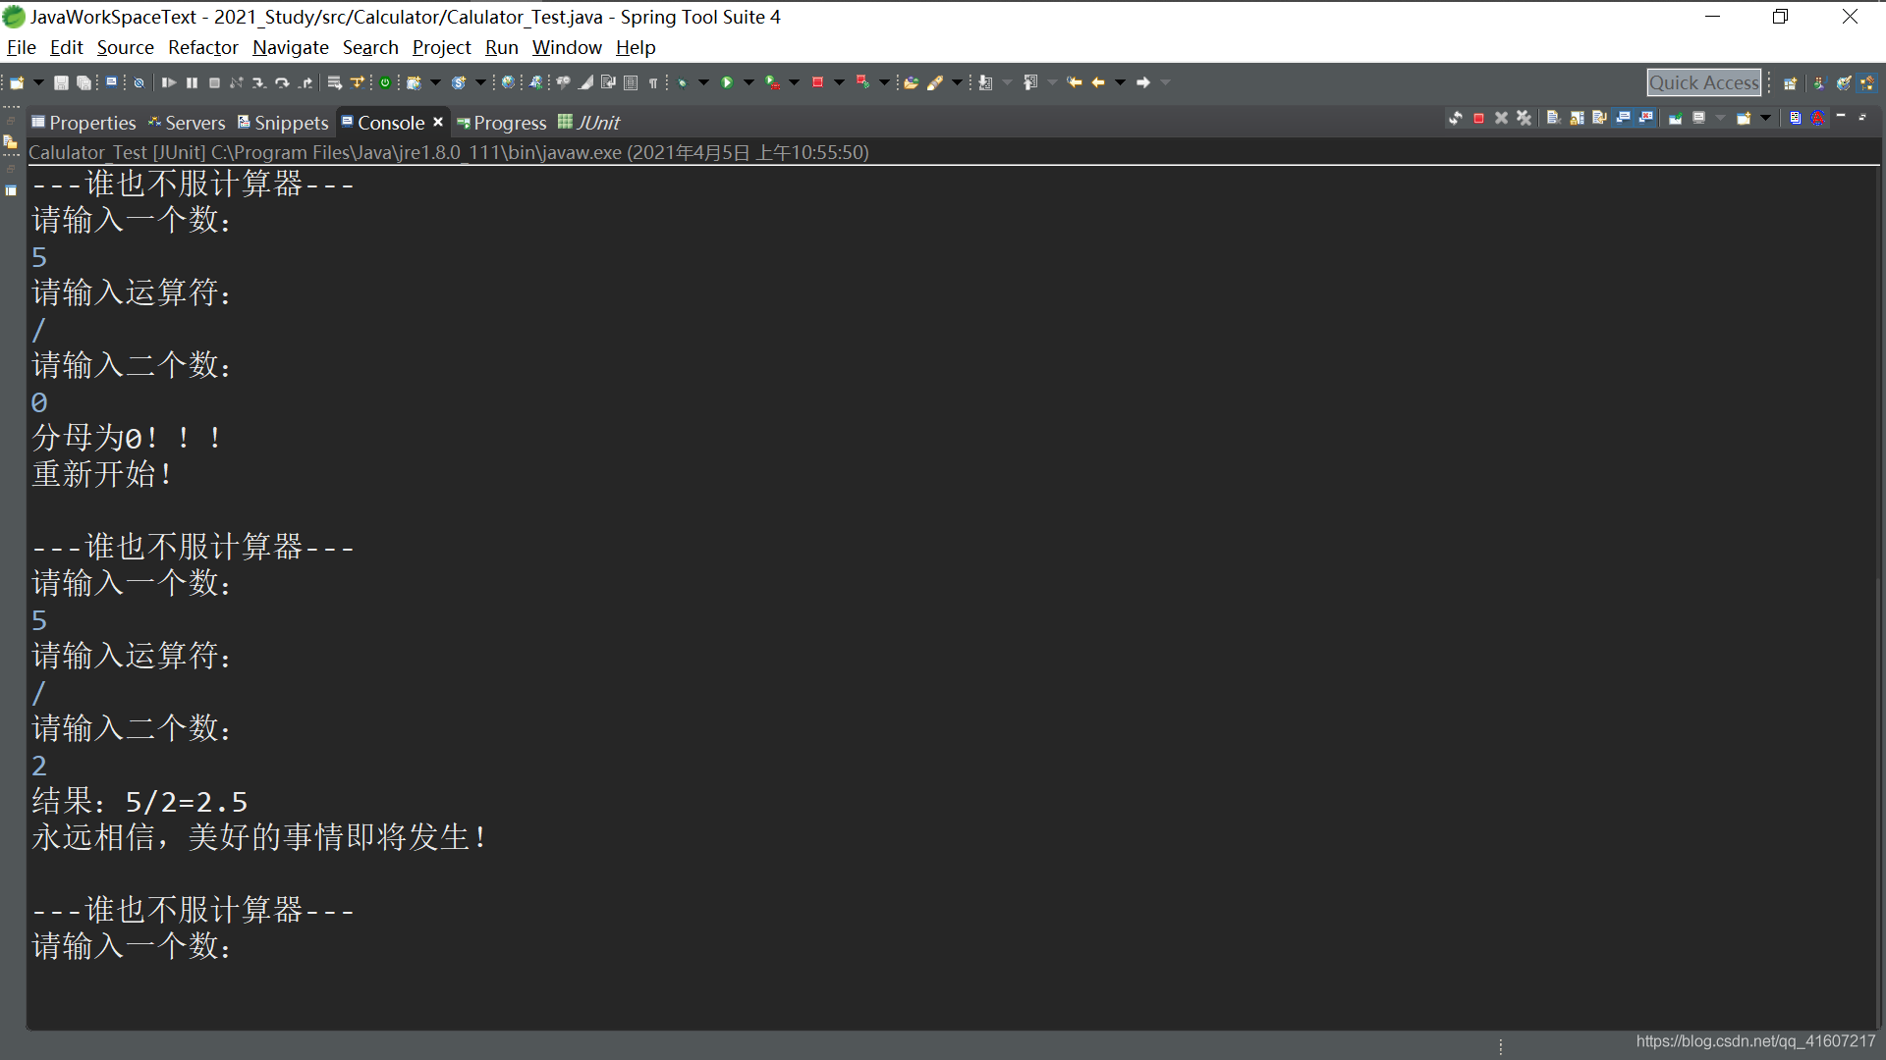
Task: Open the Debug icon dropdown arrow
Action: pos(703,82)
